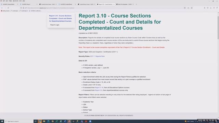Open the Edit menu
Screen dimensions: 219x123
point(4,1)
